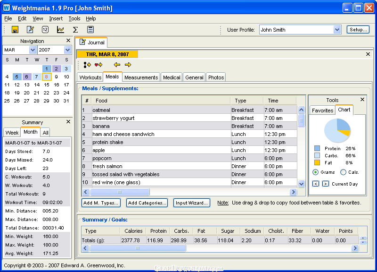Close the Navigation panel
This screenshot has height=272, width=377.
click(68, 41)
